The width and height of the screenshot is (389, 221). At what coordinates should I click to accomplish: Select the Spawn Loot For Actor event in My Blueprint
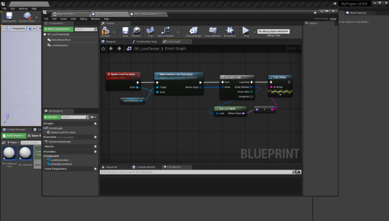click(63, 132)
